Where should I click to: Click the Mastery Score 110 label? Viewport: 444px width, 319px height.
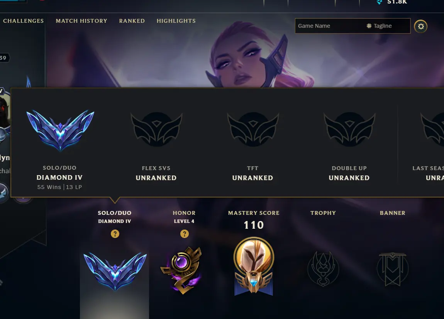254,225
